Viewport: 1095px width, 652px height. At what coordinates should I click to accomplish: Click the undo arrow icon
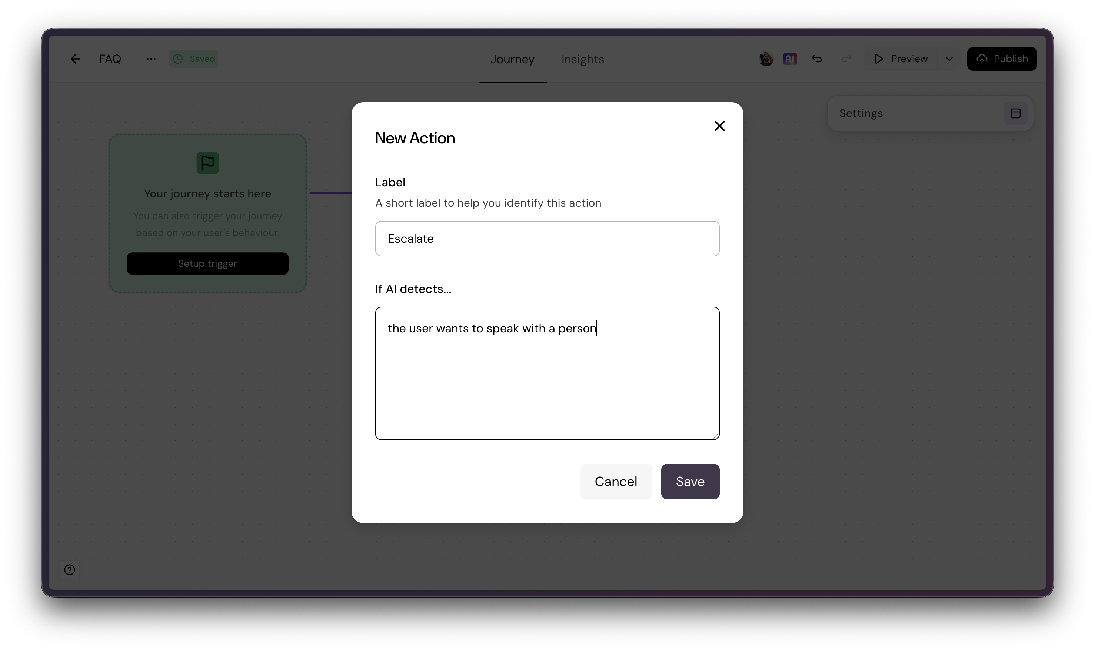point(816,59)
